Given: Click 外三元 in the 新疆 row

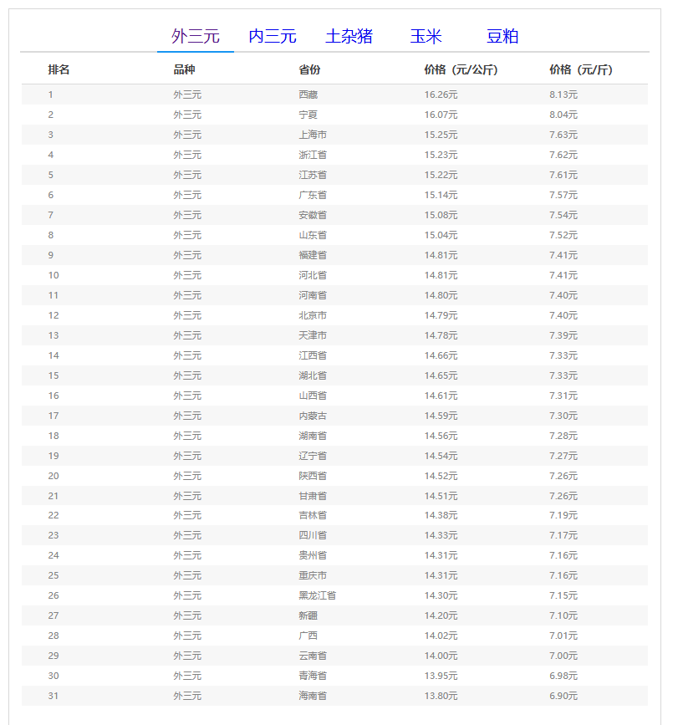Looking at the screenshot, I should pos(187,616).
